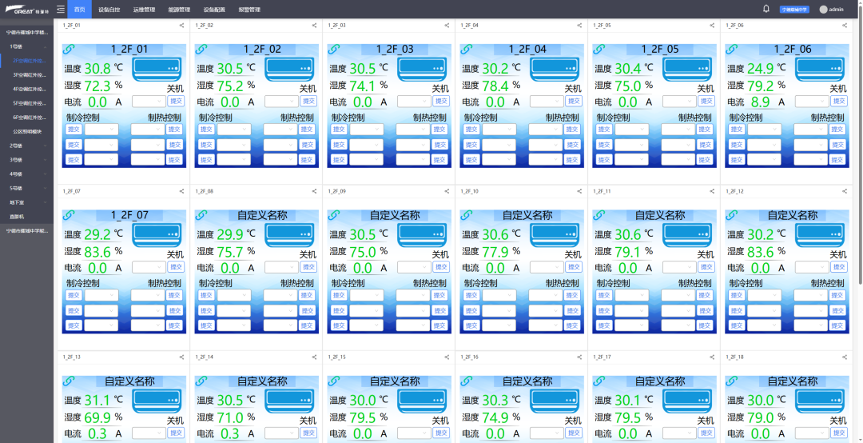Click the link icon in panel 1_2F_07
This screenshot has width=863, height=443.
68,216
